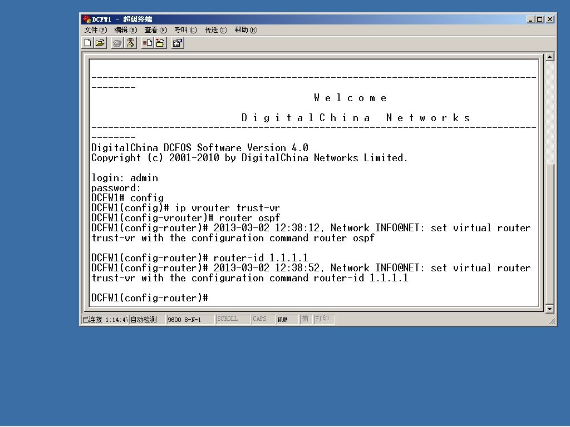Click the DigitalChina DCFOS Software Version text
Screen dimensions: 570x427
[200, 148]
